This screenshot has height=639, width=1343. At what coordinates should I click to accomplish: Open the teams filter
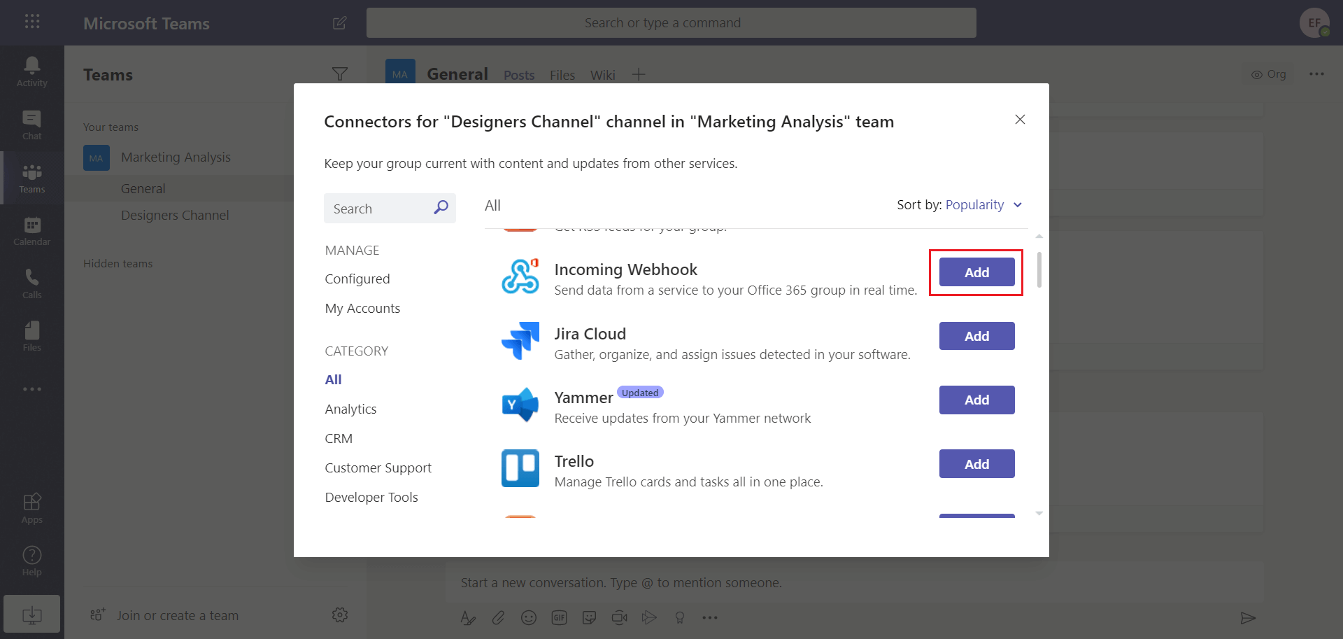[x=340, y=73]
